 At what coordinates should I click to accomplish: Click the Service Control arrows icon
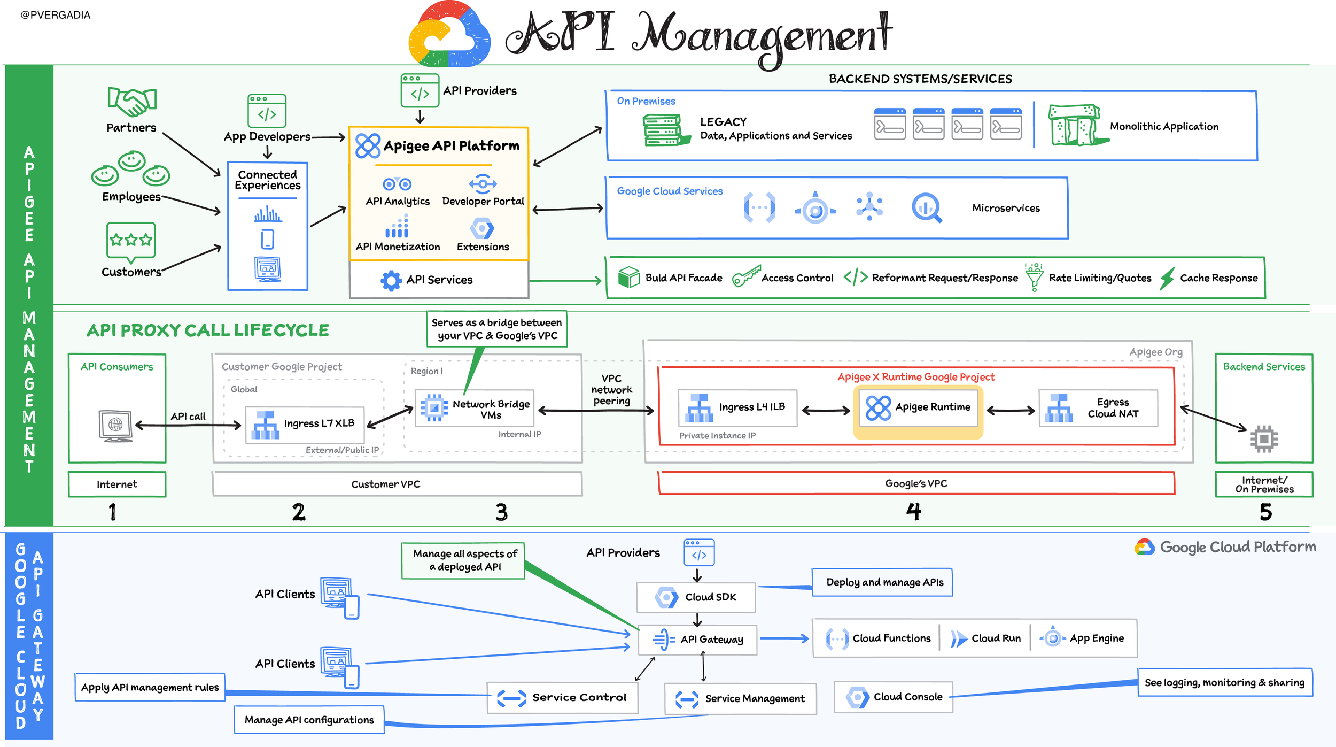[x=511, y=698]
